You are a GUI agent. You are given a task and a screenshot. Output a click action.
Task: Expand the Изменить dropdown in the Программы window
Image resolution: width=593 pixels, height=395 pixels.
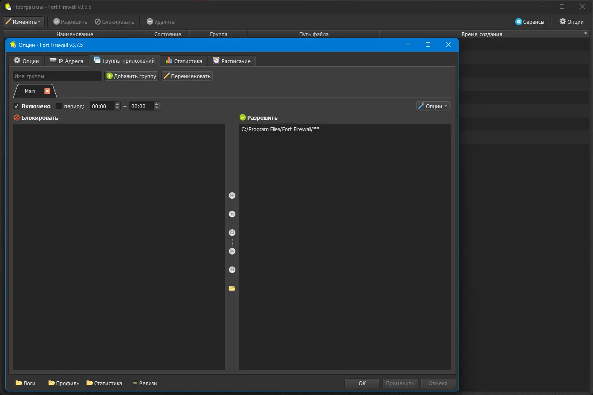(x=23, y=22)
